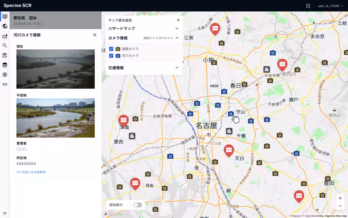Open the globe map view in sidebar
Screen dimensions: 348x218
click(x=5, y=26)
